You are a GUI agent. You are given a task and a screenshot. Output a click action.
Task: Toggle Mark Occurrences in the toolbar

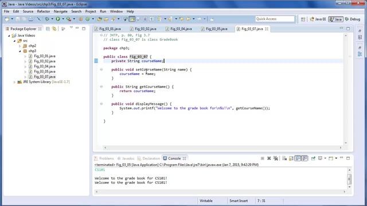click(x=132, y=19)
